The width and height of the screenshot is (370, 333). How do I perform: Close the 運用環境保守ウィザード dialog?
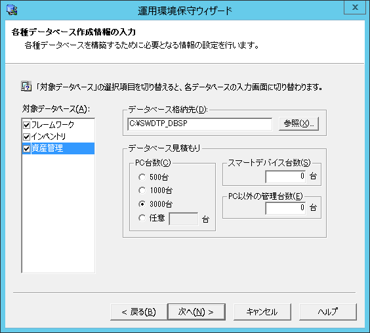click(x=355, y=7)
